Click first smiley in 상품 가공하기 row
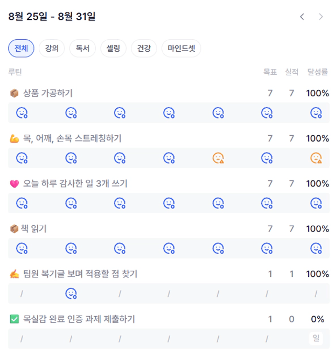The height and width of the screenshot is (360, 335). click(x=22, y=113)
